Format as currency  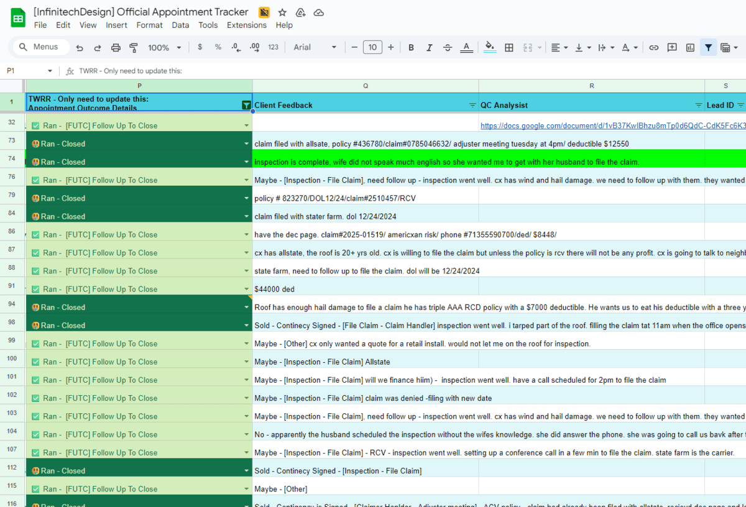(x=200, y=47)
